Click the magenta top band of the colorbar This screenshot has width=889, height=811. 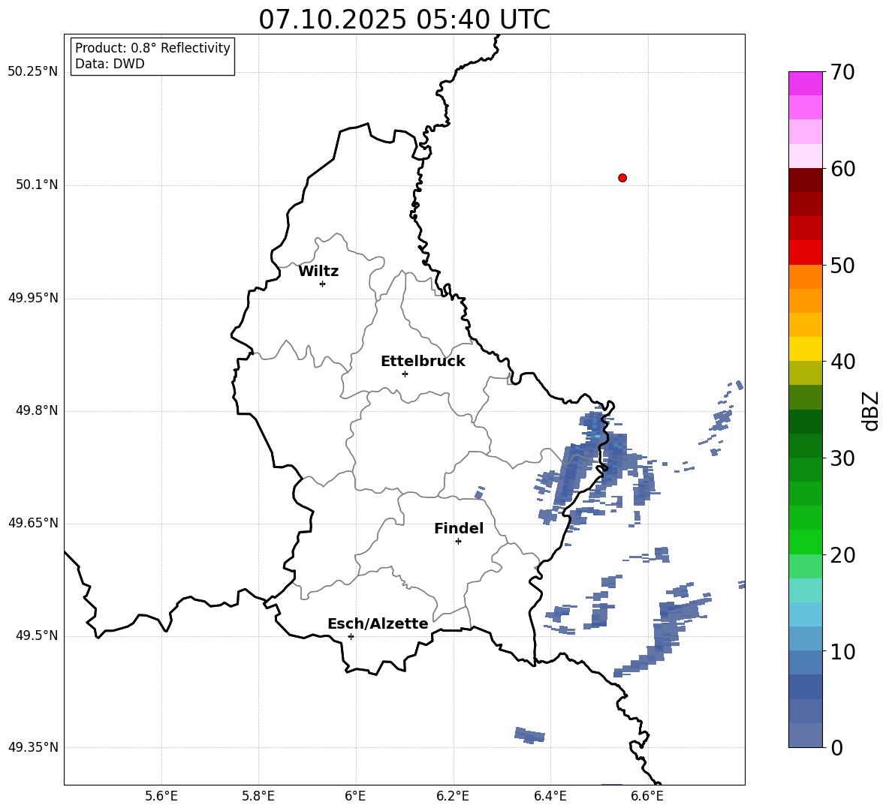pos(805,84)
